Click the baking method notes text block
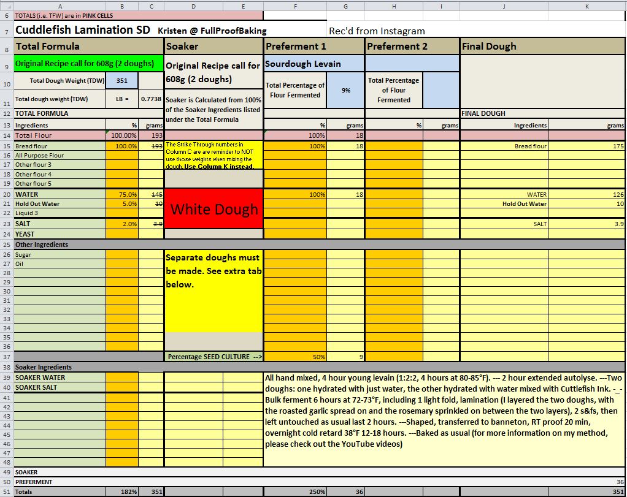The height and width of the screenshot is (497, 627). [444, 411]
